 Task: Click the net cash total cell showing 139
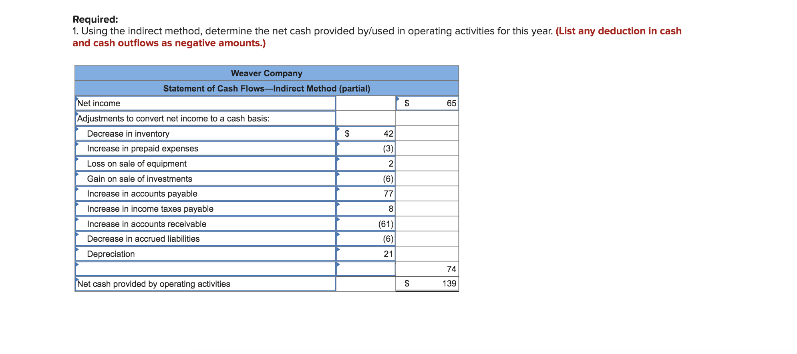point(427,284)
